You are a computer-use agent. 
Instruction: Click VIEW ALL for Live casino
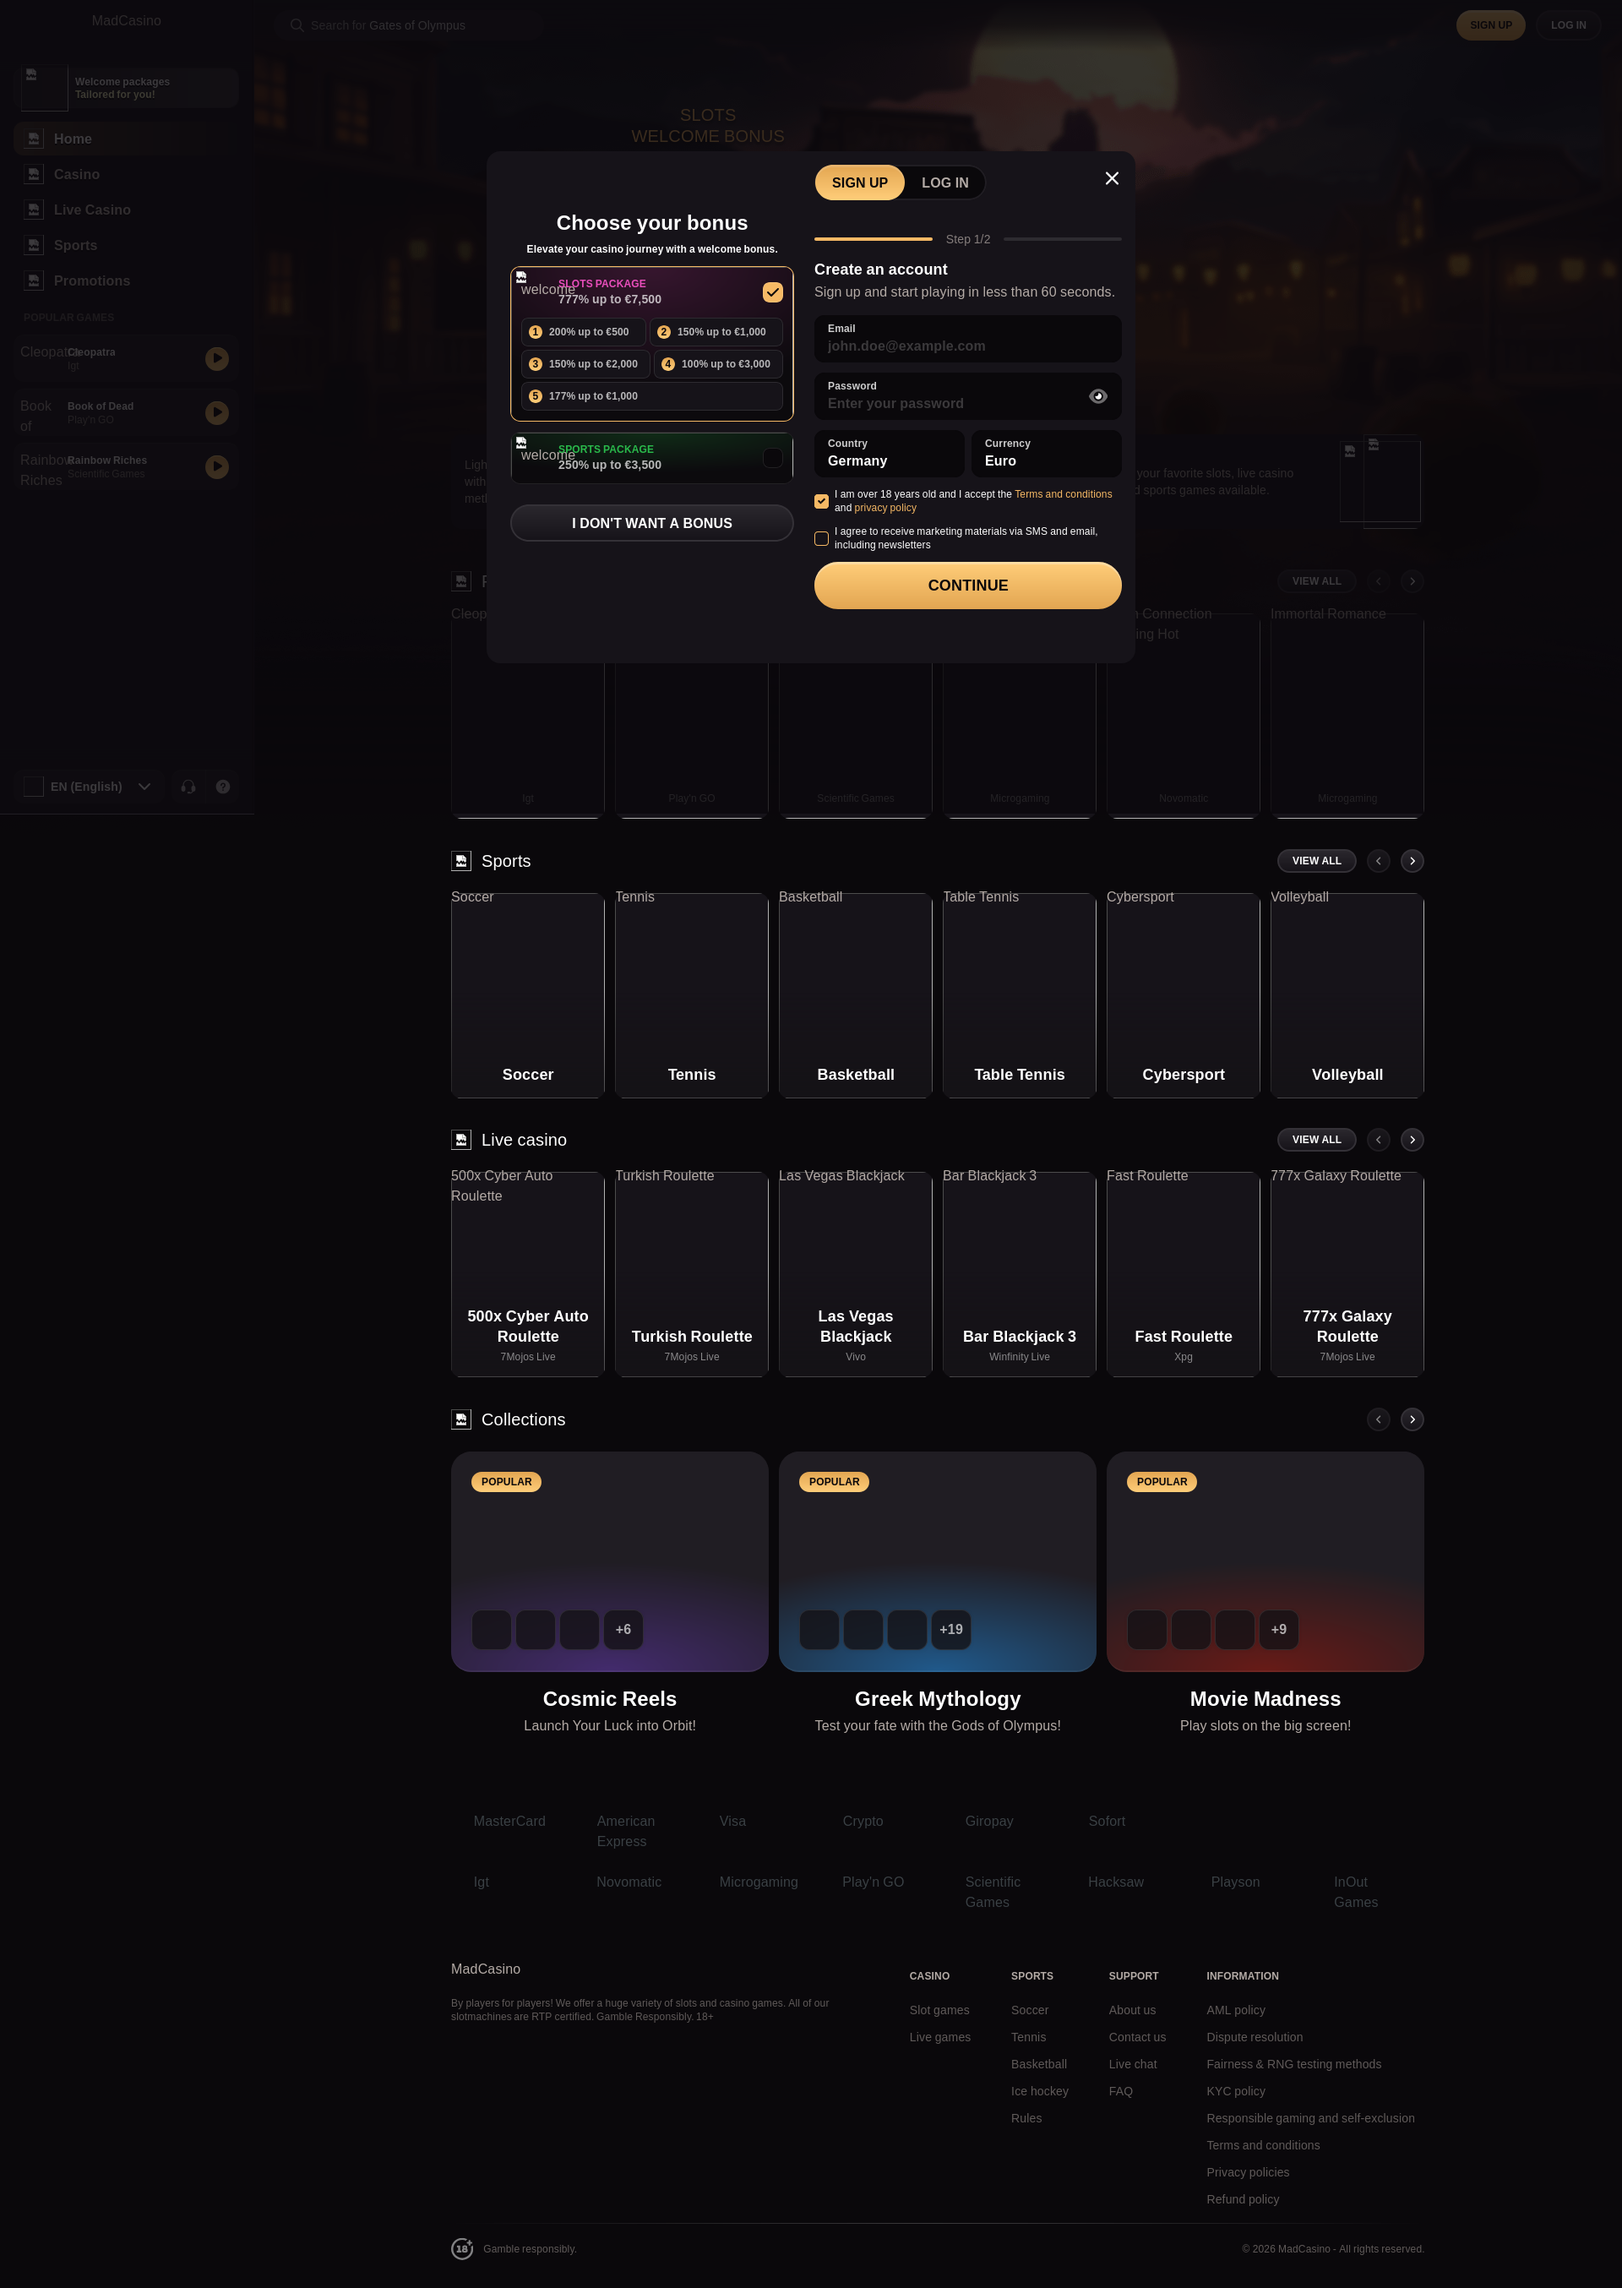[x=1316, y=1140]
